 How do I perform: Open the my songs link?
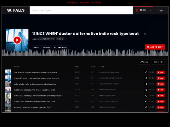[x=96, y=3]
